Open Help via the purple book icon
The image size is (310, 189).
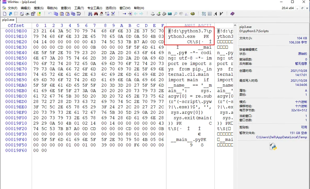point(233,14)
